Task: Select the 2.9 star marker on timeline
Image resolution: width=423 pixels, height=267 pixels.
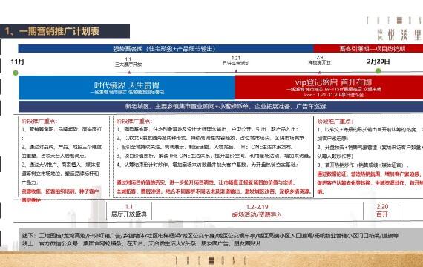Action: (320, 72)
